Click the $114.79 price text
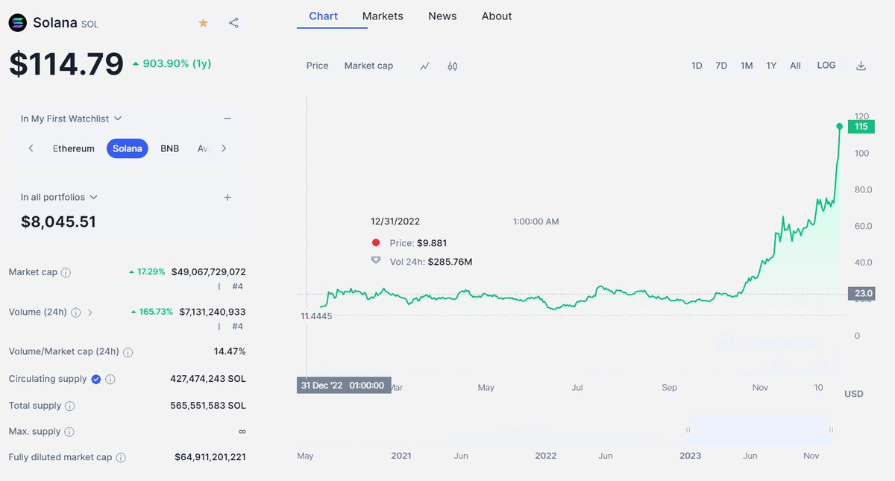 click(x=66, y=63)
